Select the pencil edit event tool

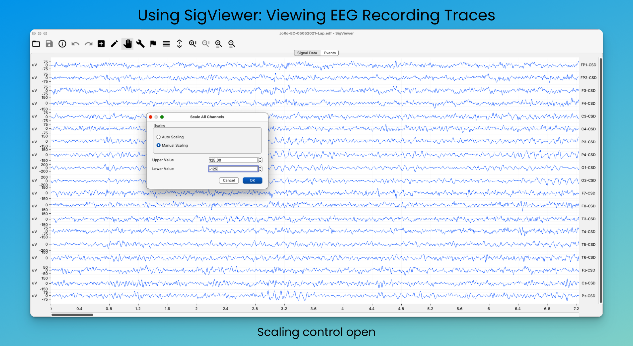pos(114,44)
